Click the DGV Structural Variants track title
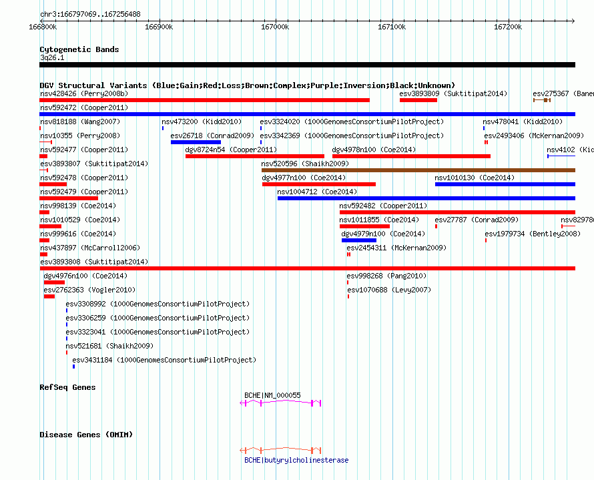 click(x=248, y=85)
